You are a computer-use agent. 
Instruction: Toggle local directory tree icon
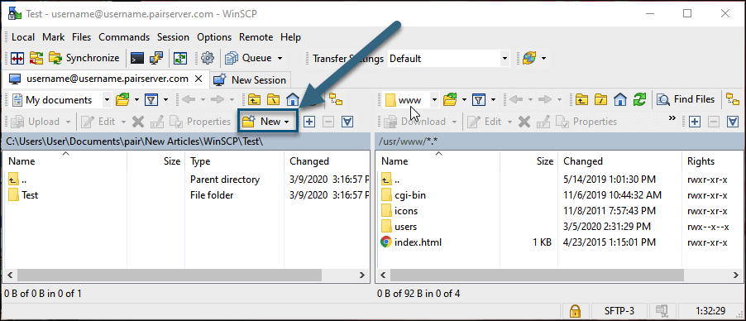(x=336, y=99)
